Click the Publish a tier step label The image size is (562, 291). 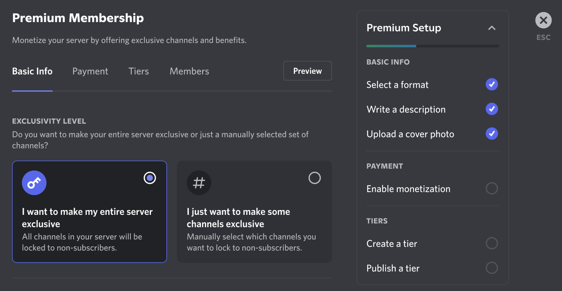click(393, 268)
